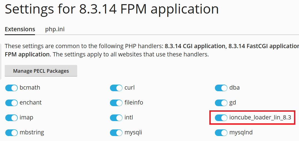The height and width of the screenshot is (141, 299).
Task: Click Manage PECL Packages button
Action: click(x=41, y=71)
